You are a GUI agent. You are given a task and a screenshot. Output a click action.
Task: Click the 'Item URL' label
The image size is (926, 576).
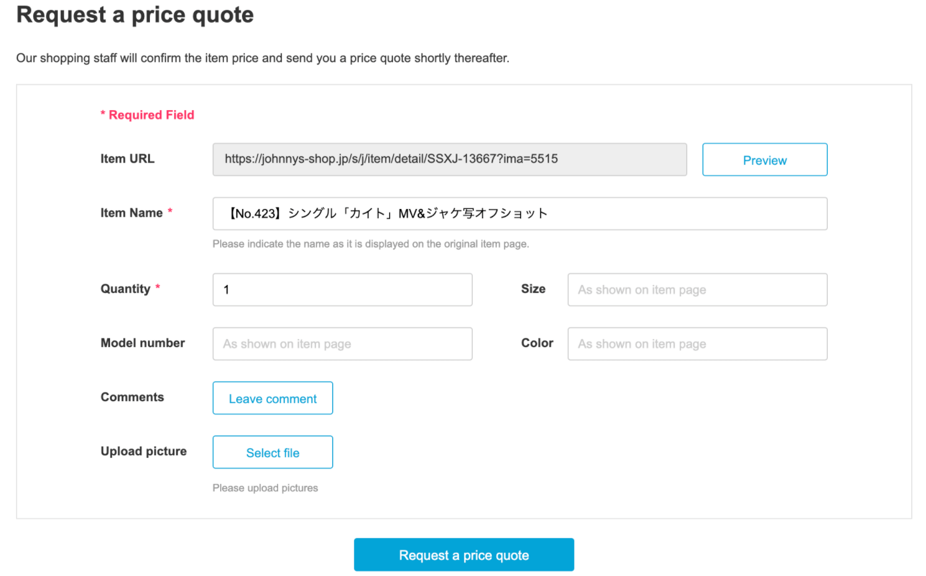click(x=127, y=159)
